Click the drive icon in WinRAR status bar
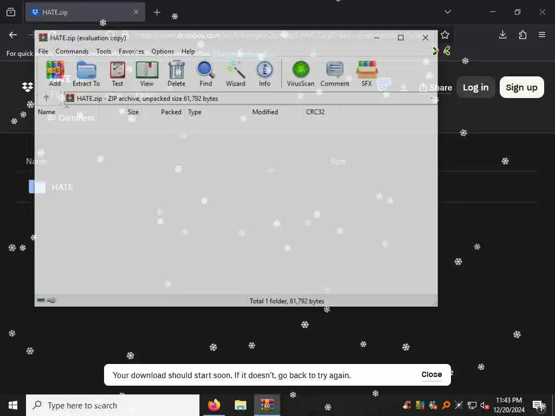The image size is (555, 416). pos(41,300)
